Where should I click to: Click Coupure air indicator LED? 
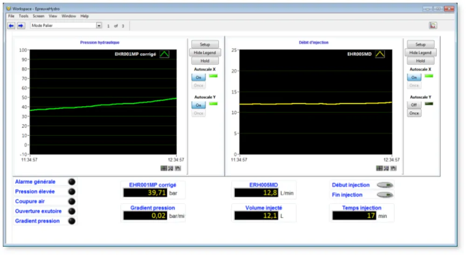click(72, 201)
